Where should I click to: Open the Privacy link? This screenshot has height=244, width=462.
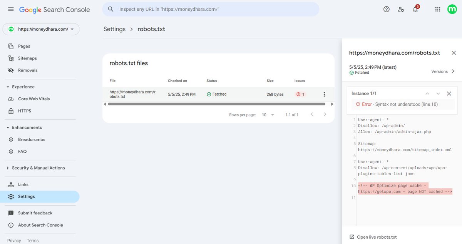click(14, 241)
